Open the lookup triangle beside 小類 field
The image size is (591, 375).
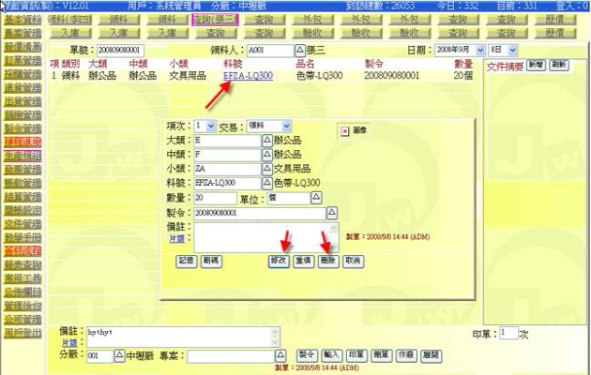(x=266, y=168)
